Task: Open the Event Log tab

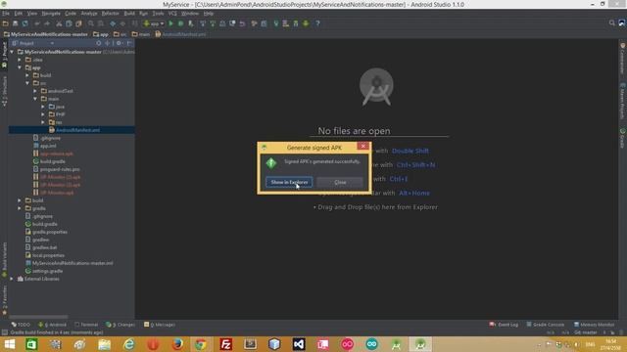Action: pyautogui.click(x=504, y=325)
